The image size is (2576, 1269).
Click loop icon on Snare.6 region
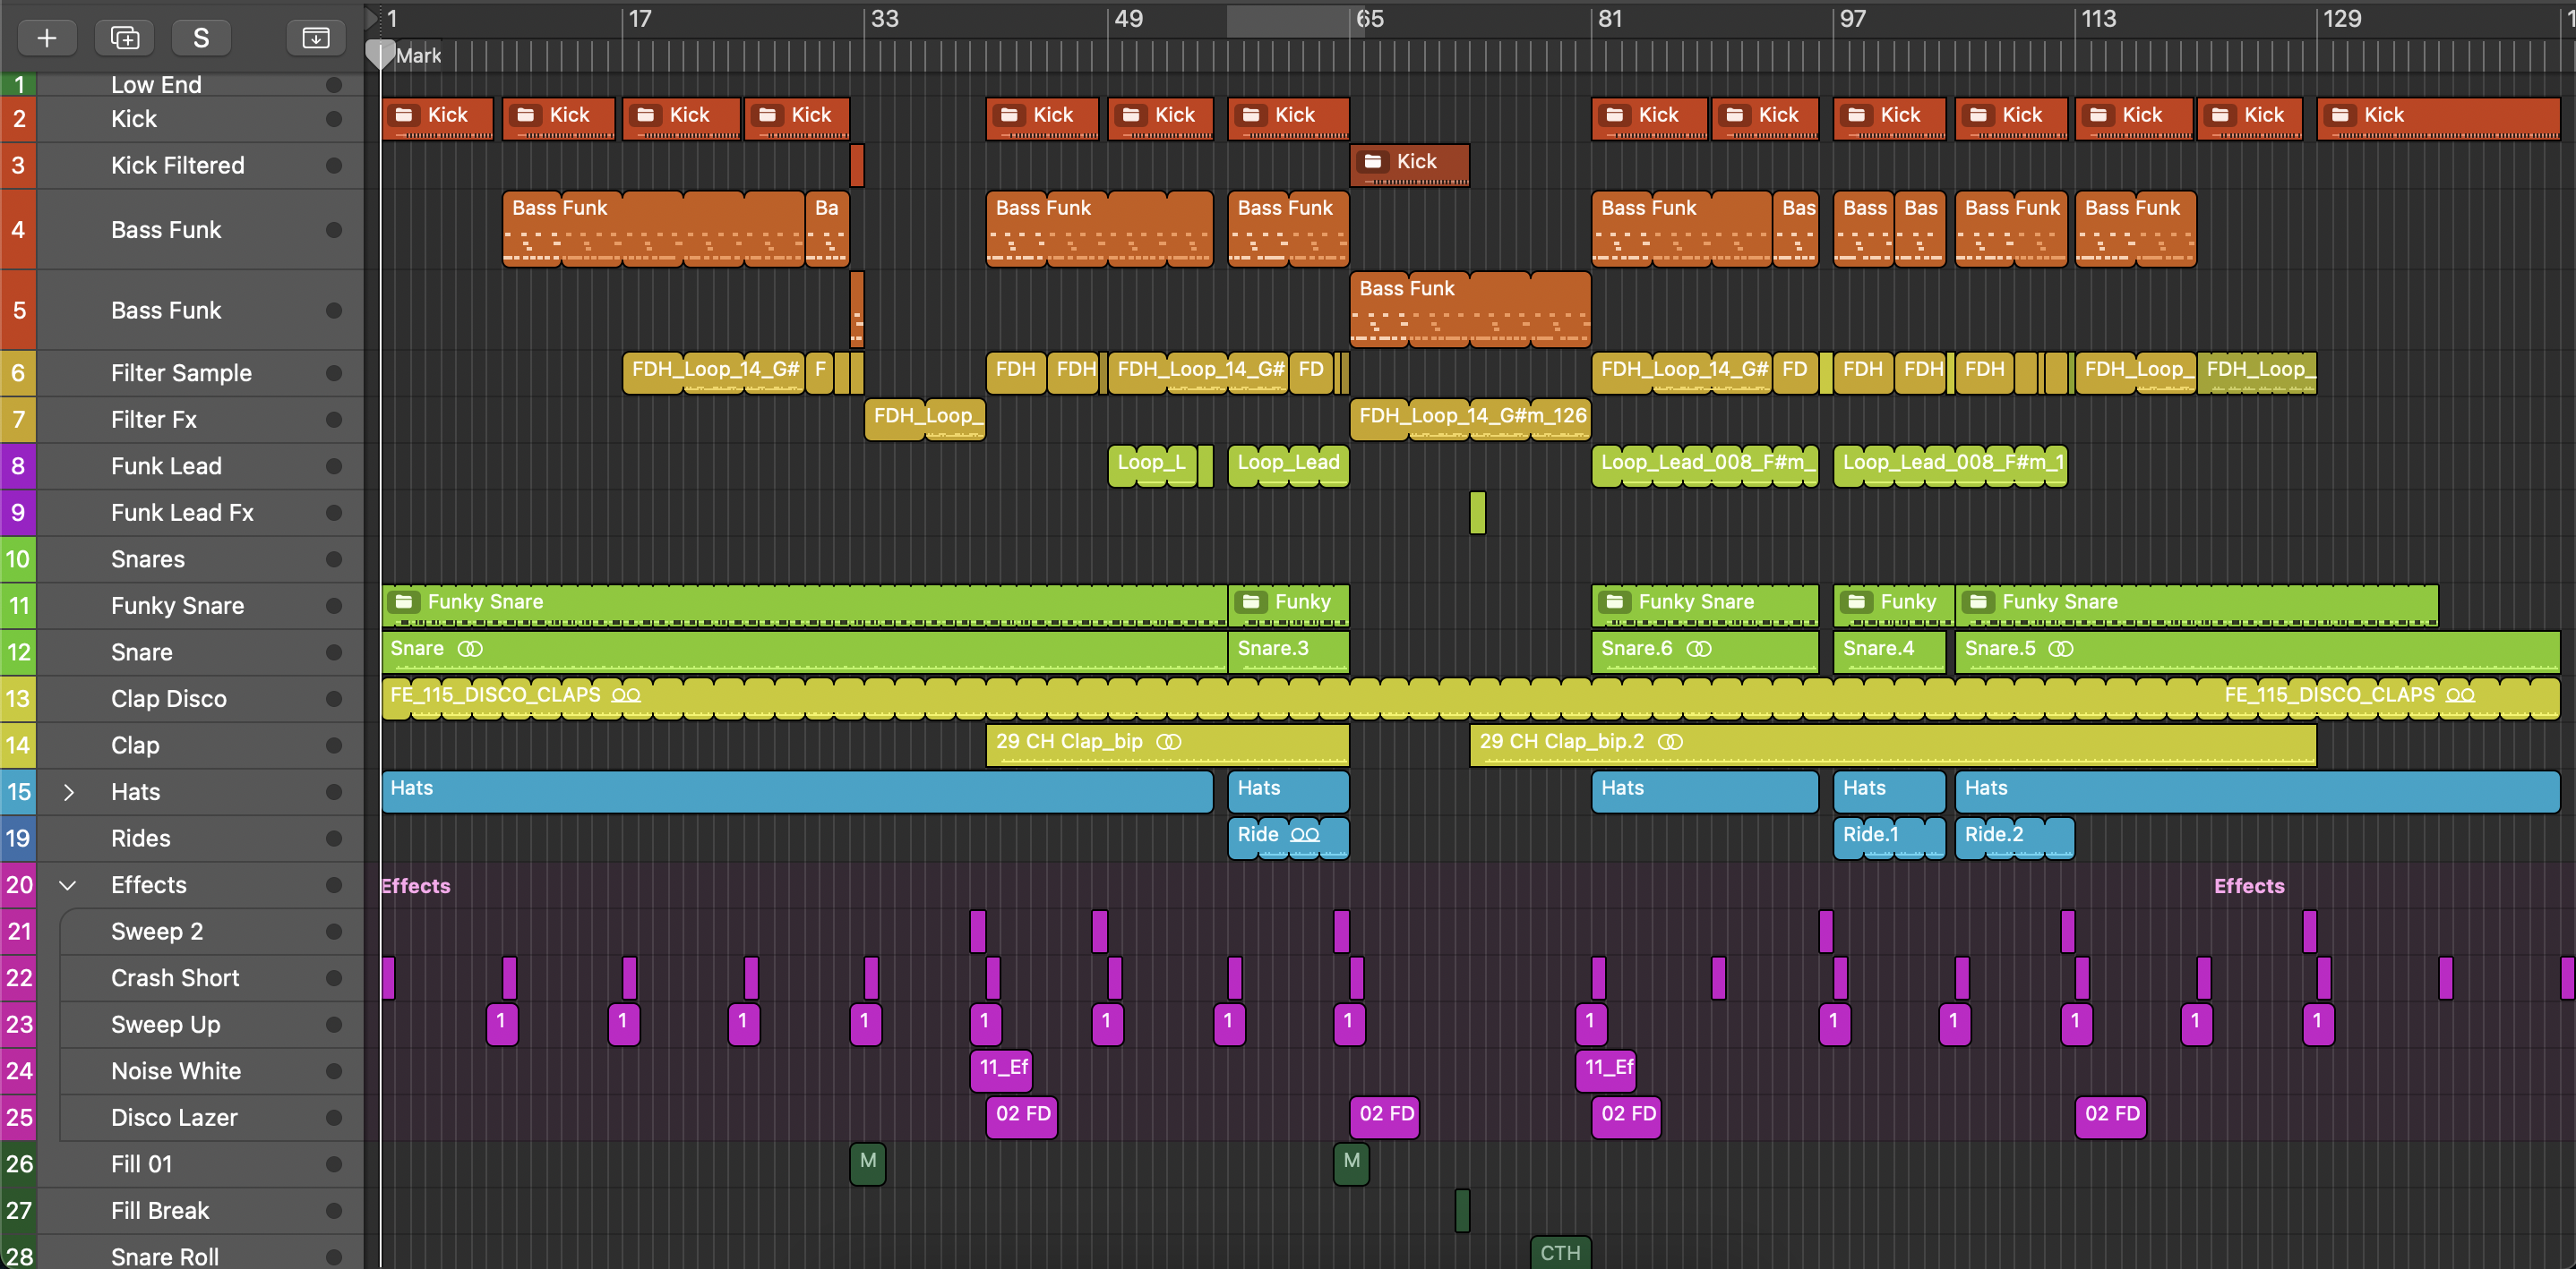click(1698, 649)
